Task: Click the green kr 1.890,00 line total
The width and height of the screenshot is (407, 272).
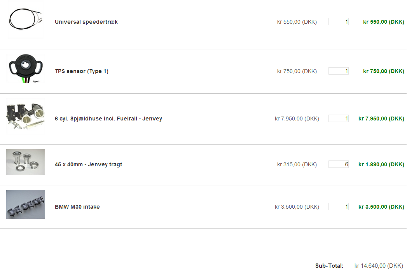Action: click(381, 164)
